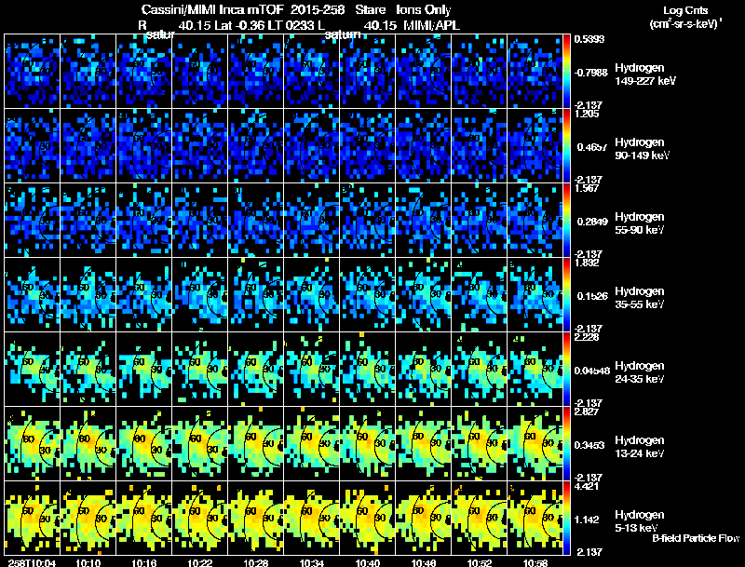
Task: Click the Hydrogen 13-24 keV row label
Action: click(x=640, y=447)
